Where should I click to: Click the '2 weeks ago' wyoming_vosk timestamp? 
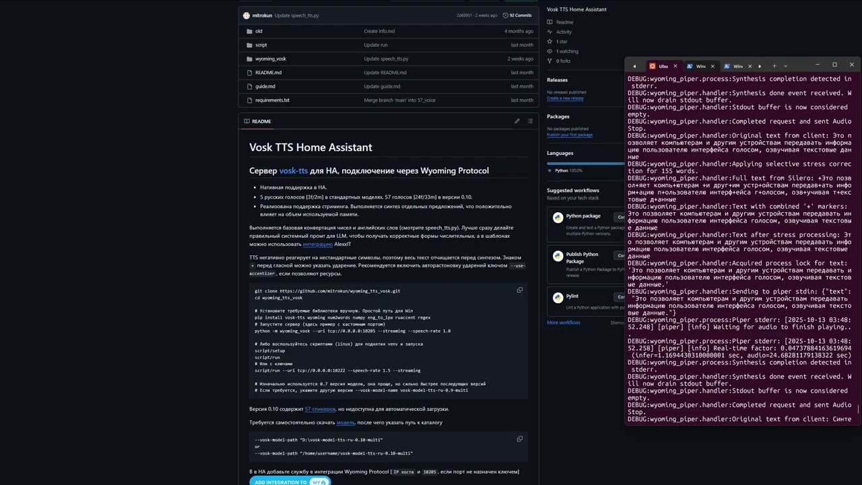point(520,59)
